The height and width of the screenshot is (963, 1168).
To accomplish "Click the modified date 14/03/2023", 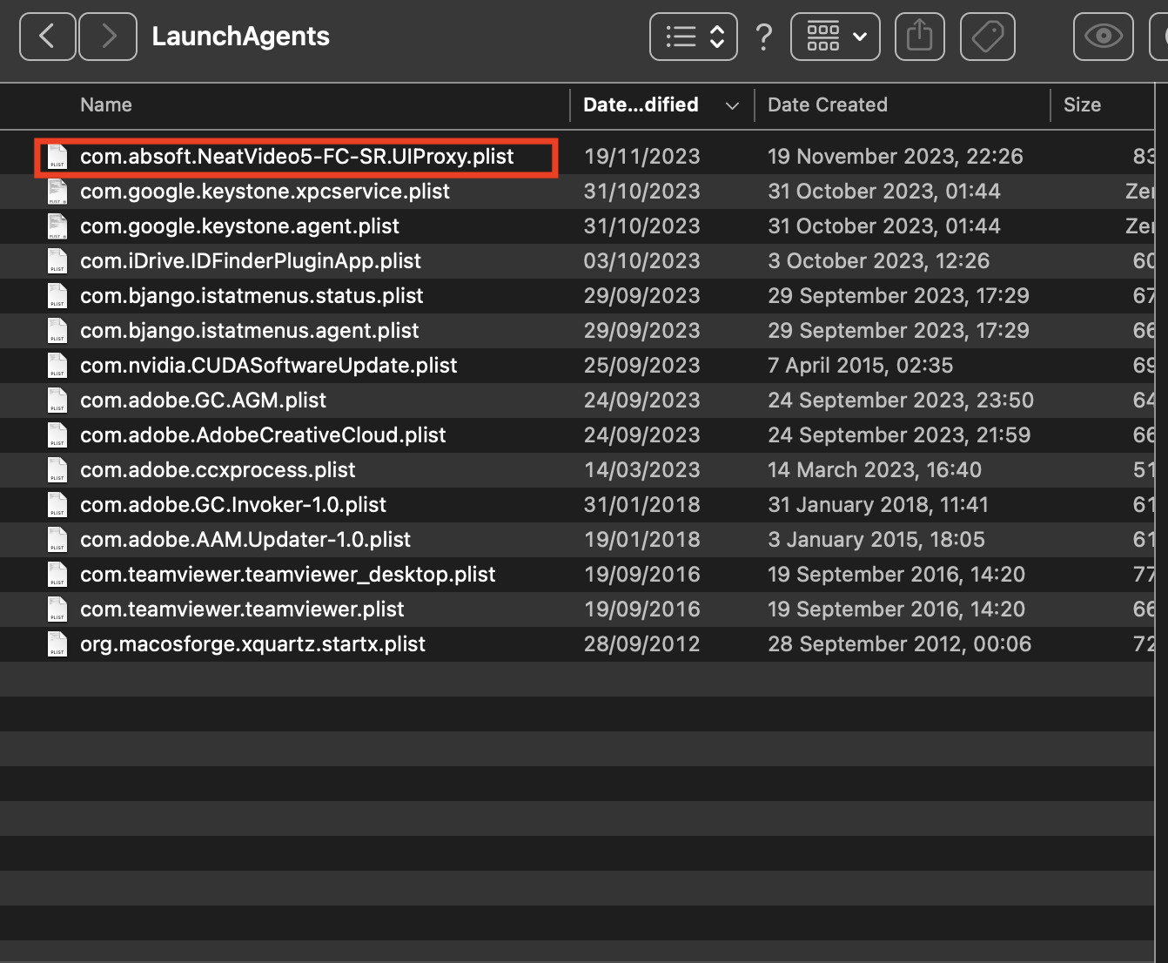I will [642, 470].
